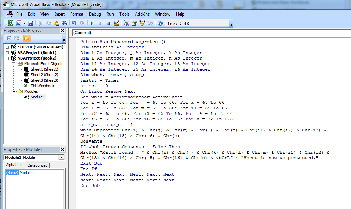Viewport: 351px width, 209px height.
Task: Click the View Microsoft Excel icon
Action: (x=10, y=23)
